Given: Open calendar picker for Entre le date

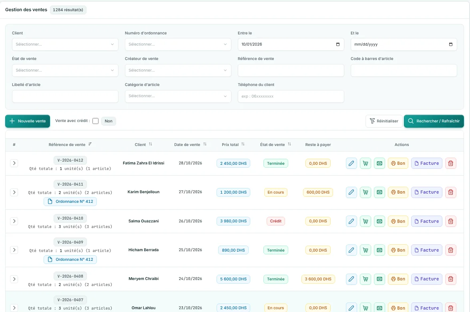Looking at the screenshot, I should (x=338, y=44).
